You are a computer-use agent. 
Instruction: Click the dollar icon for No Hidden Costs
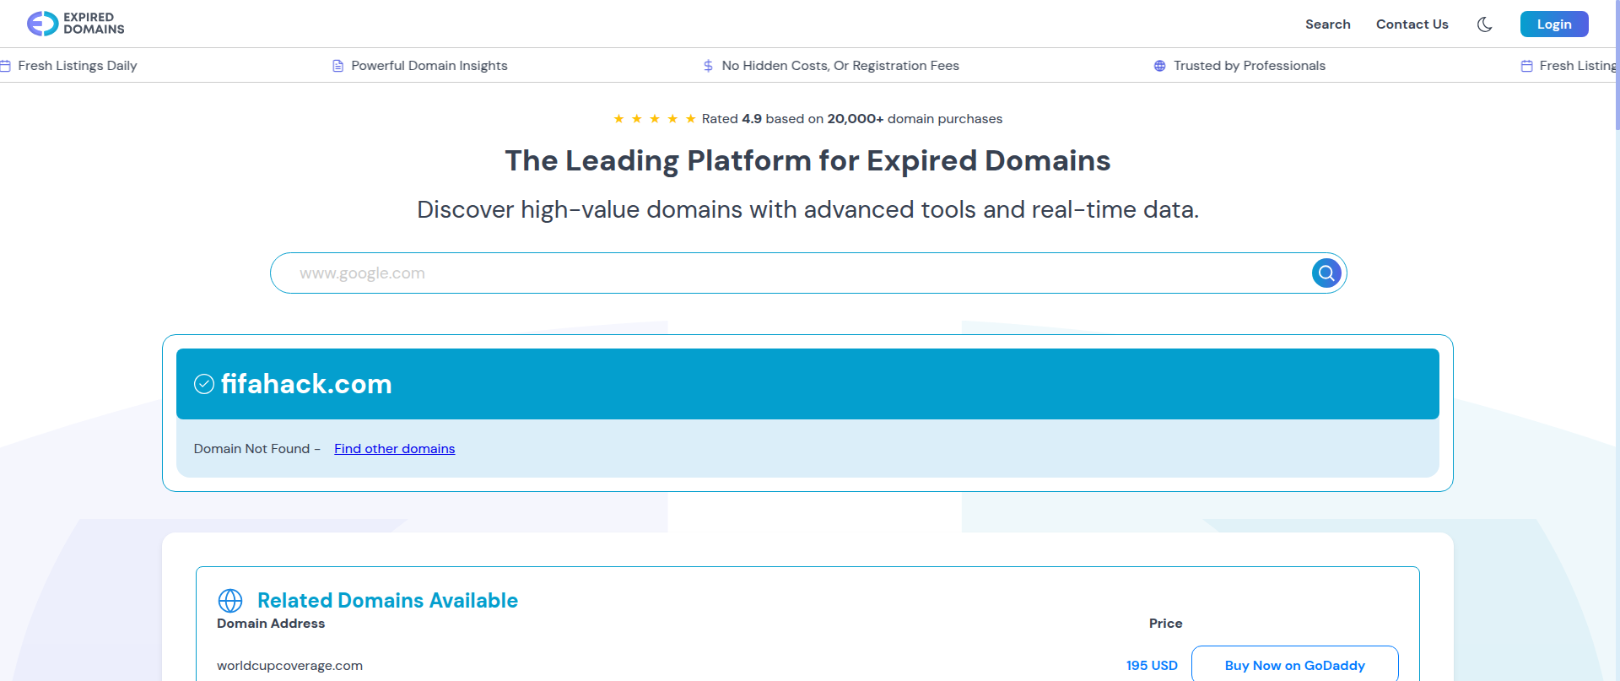pyautogui.click(x=708, y=66)
